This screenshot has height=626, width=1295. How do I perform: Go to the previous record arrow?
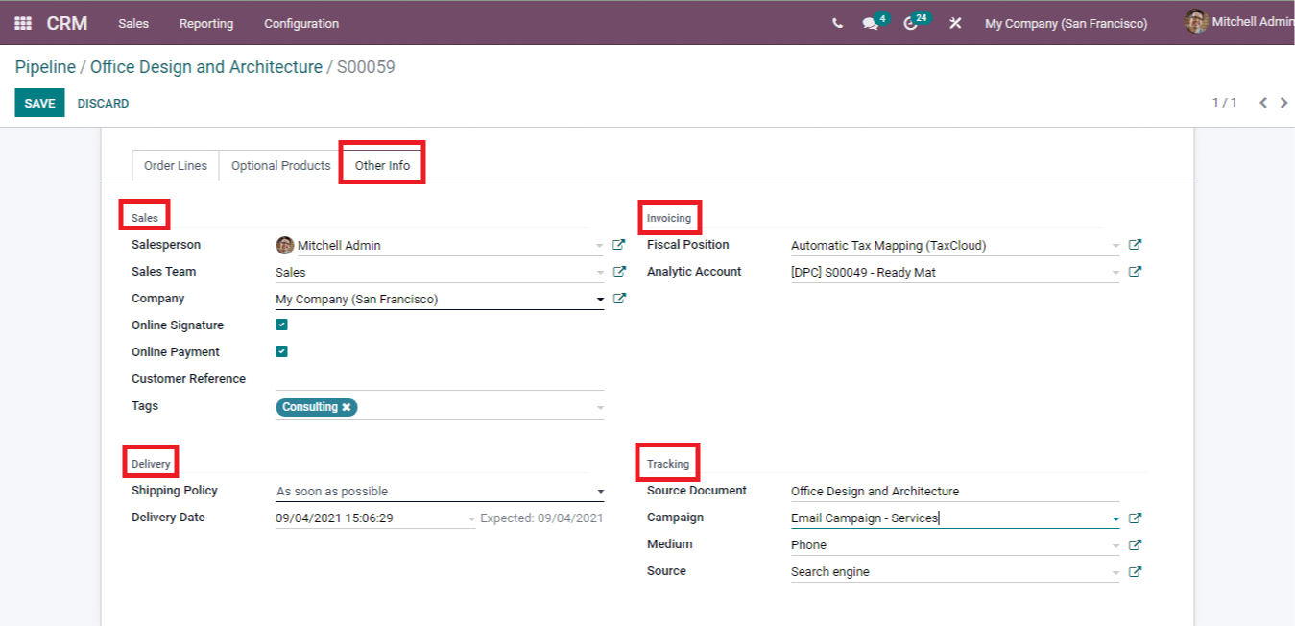click(x=1263, y=103)
